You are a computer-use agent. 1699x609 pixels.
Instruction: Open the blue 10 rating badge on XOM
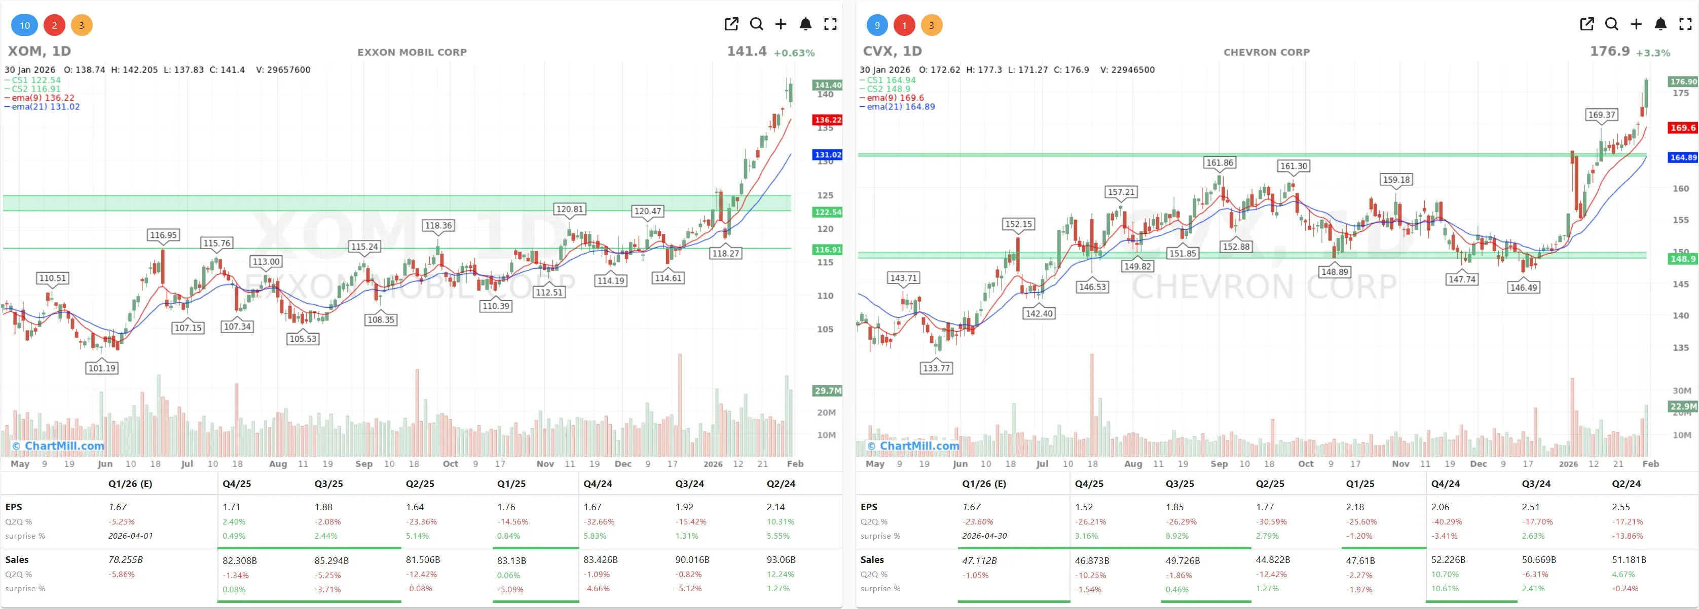click(x=24, y=25)
